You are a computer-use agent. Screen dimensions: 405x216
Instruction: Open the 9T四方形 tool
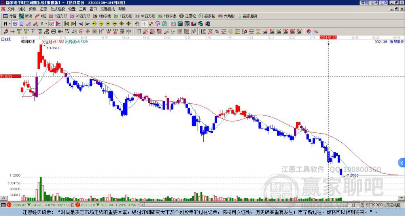(146, 16)
